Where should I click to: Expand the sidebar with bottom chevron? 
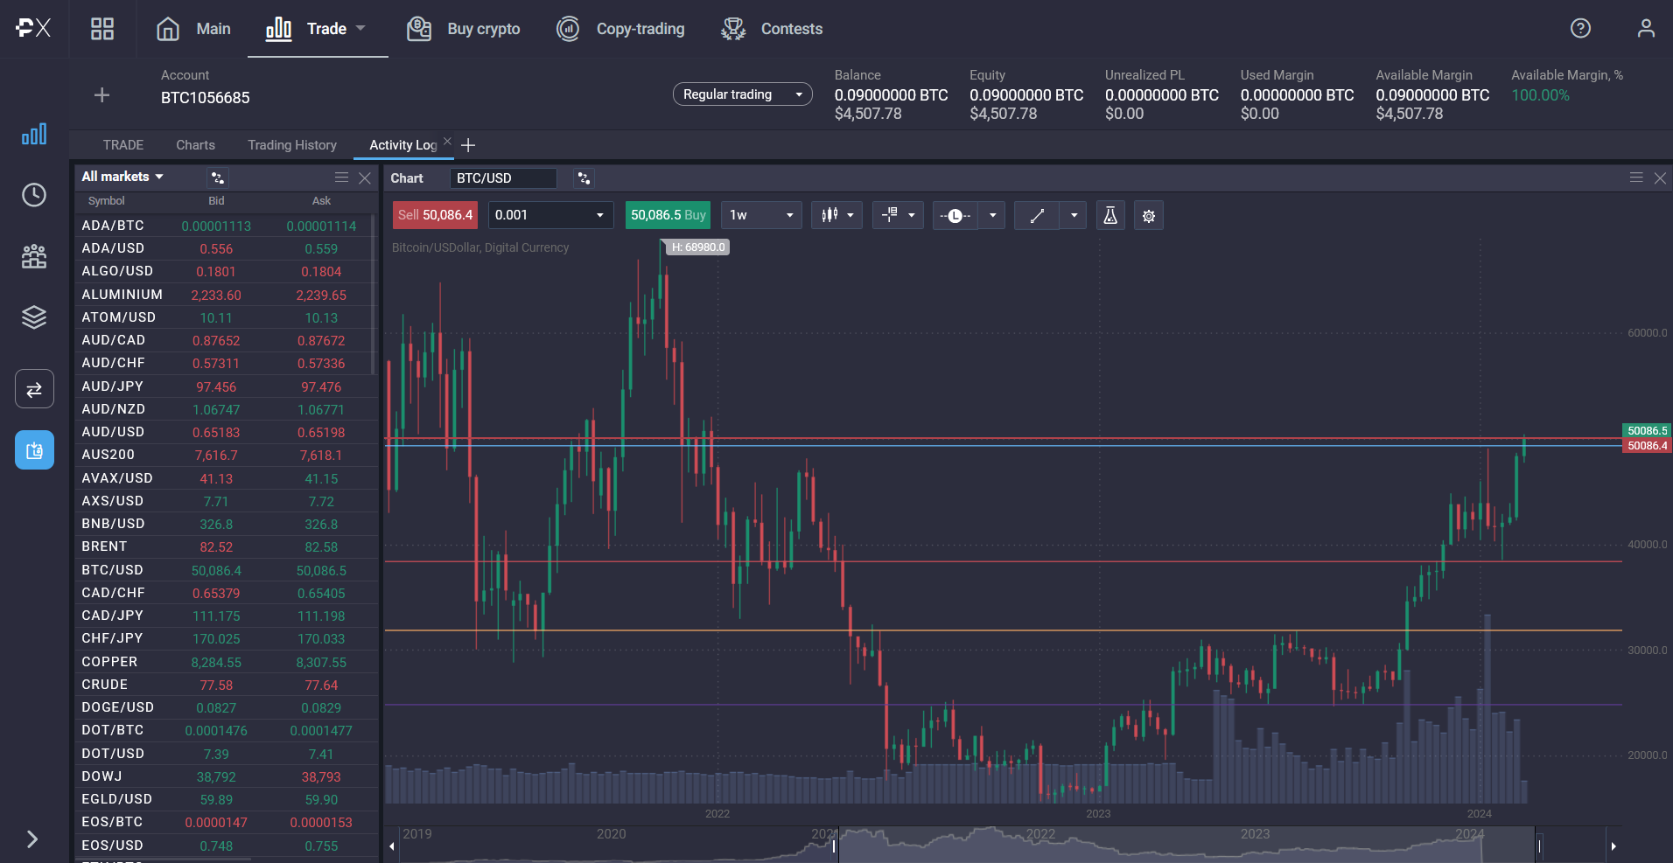(x=32, y=839)
